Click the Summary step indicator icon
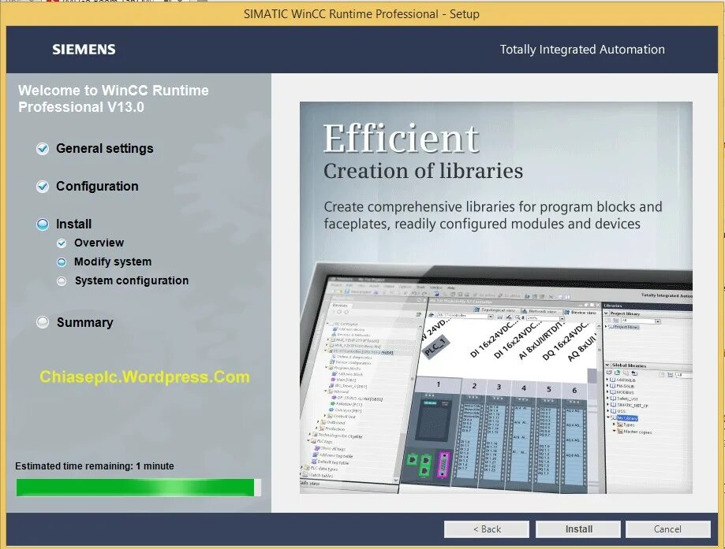The width and height of the screenshot is (725, 549). pyautogui.click(x=43, y=322)
